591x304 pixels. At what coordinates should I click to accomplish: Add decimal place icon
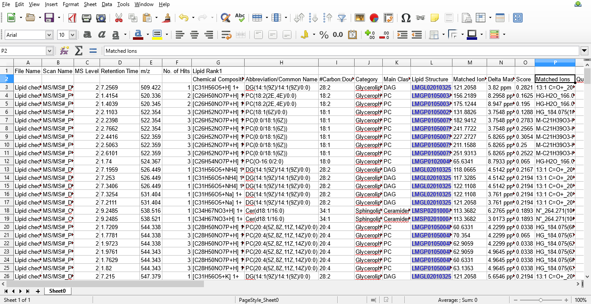coord(370,35)
